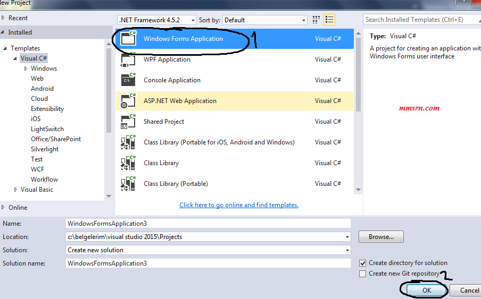Select the Test template category
The image size is (481, 299).
[x=37, y=159]
